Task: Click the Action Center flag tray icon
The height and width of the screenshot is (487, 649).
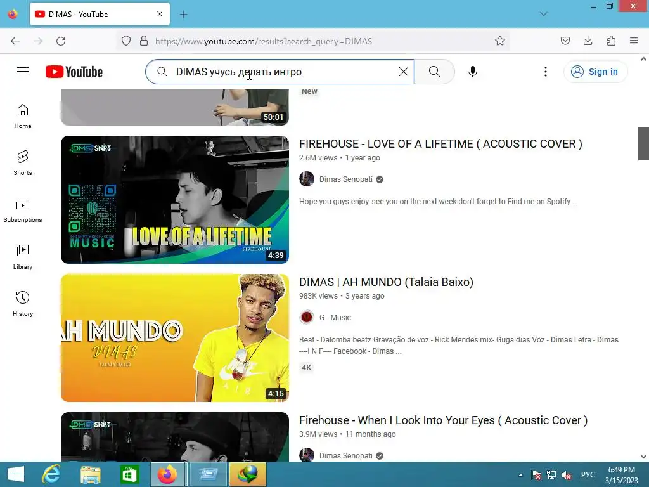Action: 536,475
